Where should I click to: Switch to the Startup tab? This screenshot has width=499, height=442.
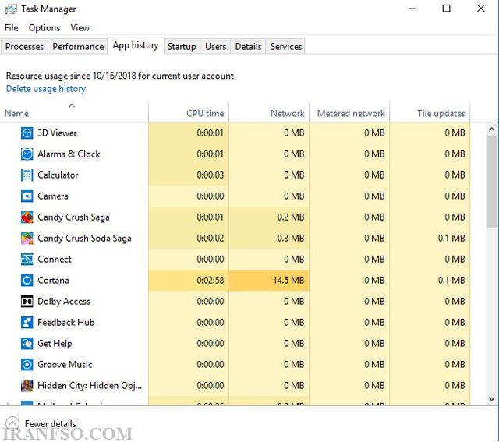coord(182,47)
